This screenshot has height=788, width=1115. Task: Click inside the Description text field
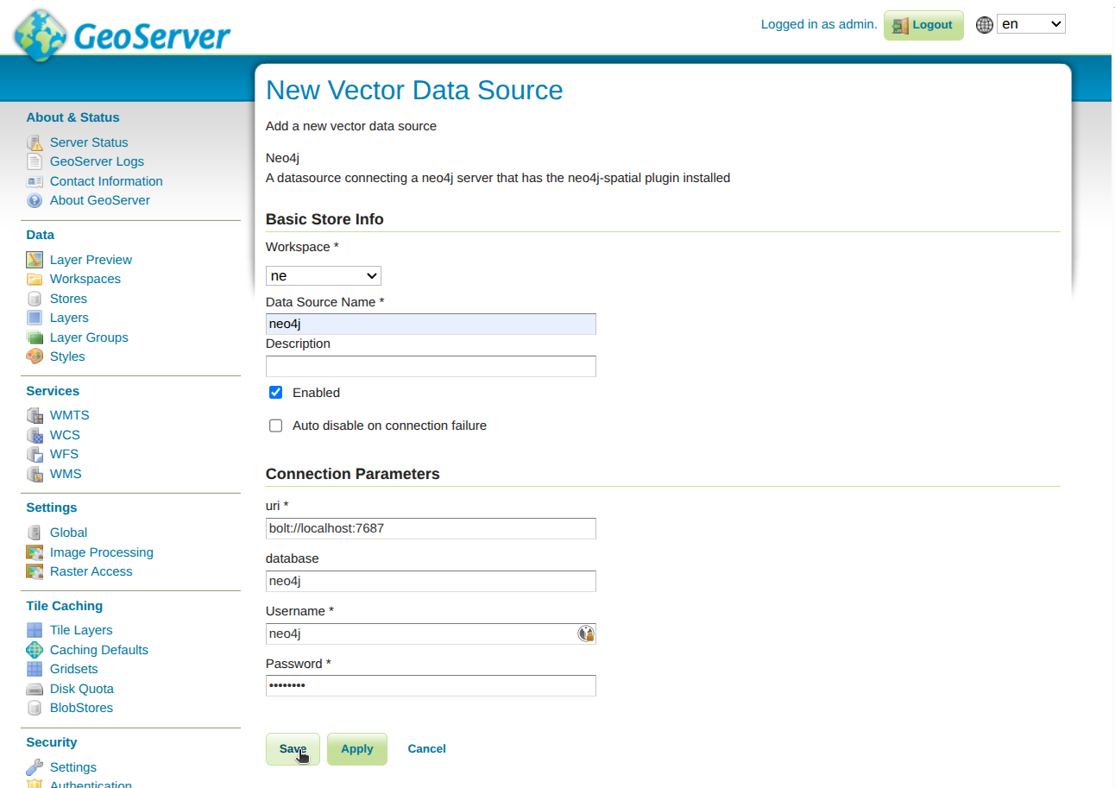point(430,366)
